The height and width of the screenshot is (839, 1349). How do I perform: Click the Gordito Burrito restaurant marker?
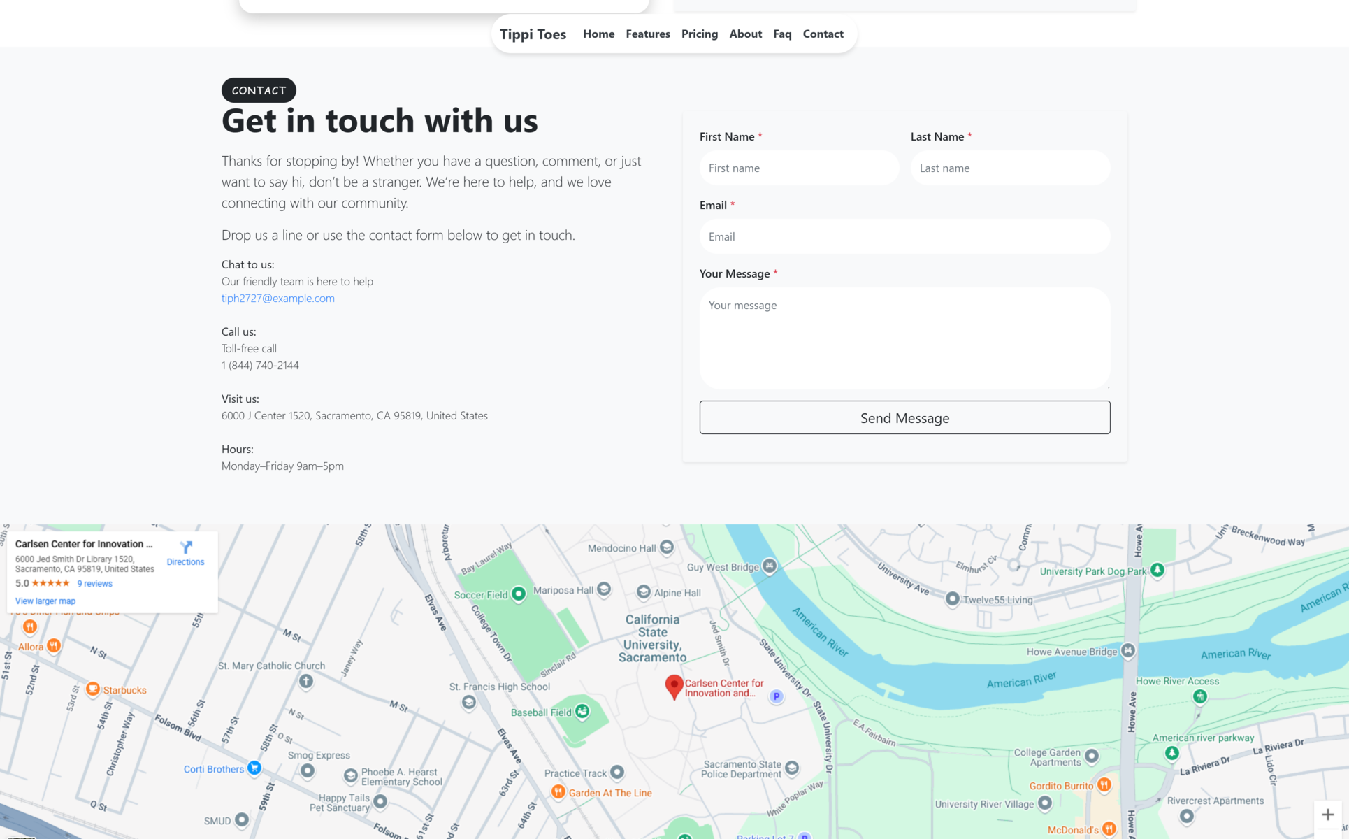pyautogui.click(x=1104, y=784)
